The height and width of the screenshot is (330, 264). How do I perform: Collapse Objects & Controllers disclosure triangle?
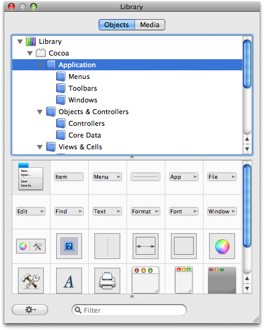tap(40, 112)
